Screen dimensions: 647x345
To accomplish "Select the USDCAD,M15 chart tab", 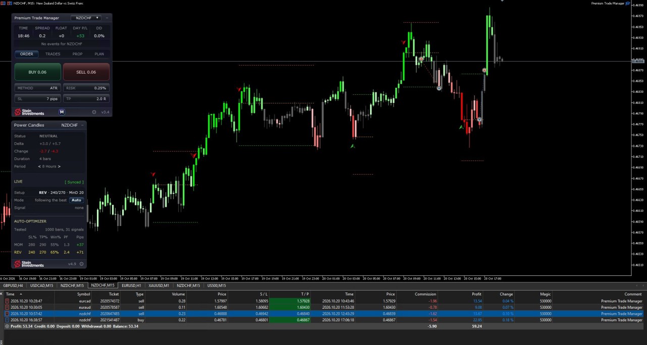I will click(x=42, y=285).
